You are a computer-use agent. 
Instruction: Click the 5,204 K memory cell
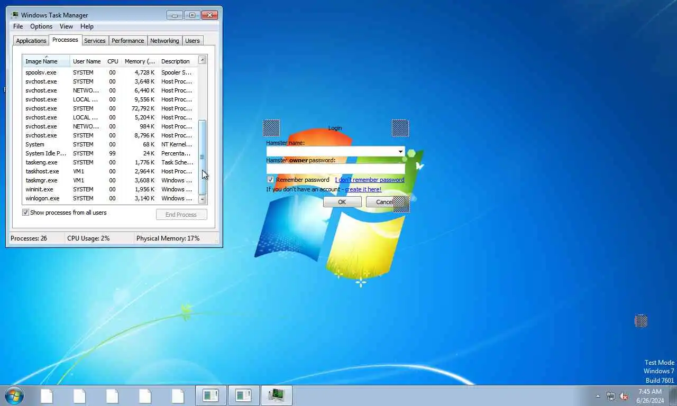point(144,117)
